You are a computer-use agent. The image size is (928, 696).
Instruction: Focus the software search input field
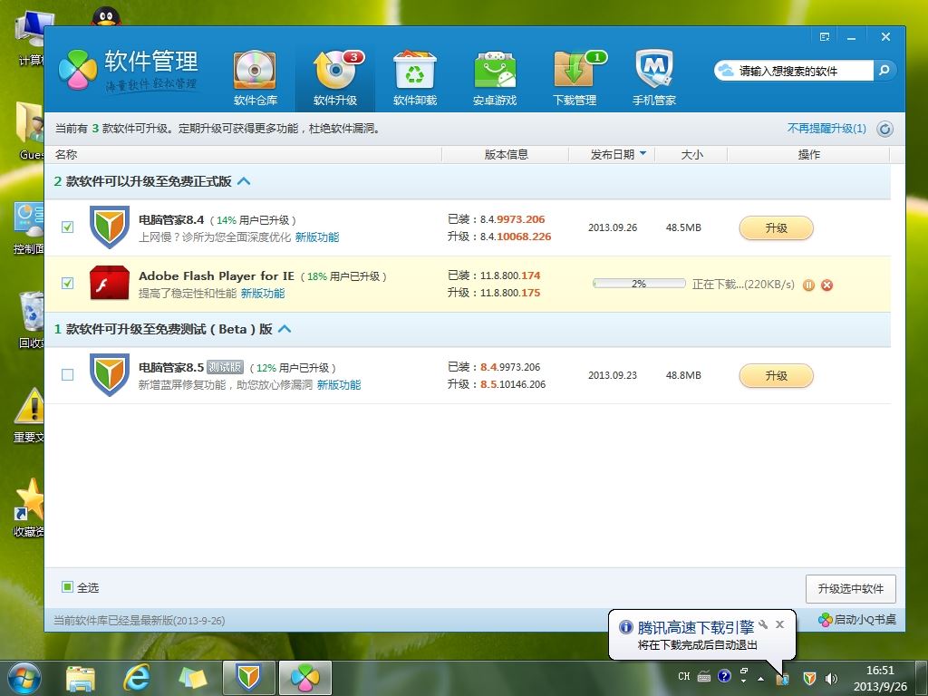pyautogui.click(x=795, y=71)
